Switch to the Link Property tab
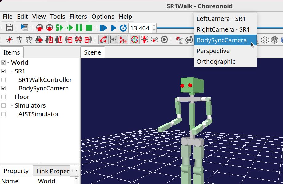The width and height of the screenshot is (283, 184). [x=52, y=171]
